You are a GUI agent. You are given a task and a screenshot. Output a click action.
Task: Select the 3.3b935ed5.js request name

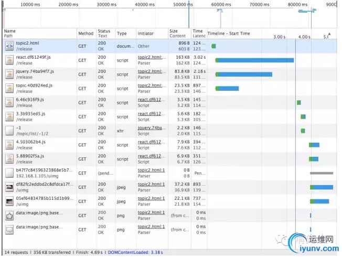(x=30, y=114)
